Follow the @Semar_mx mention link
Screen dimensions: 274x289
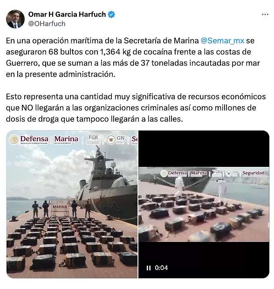point(222,41)
